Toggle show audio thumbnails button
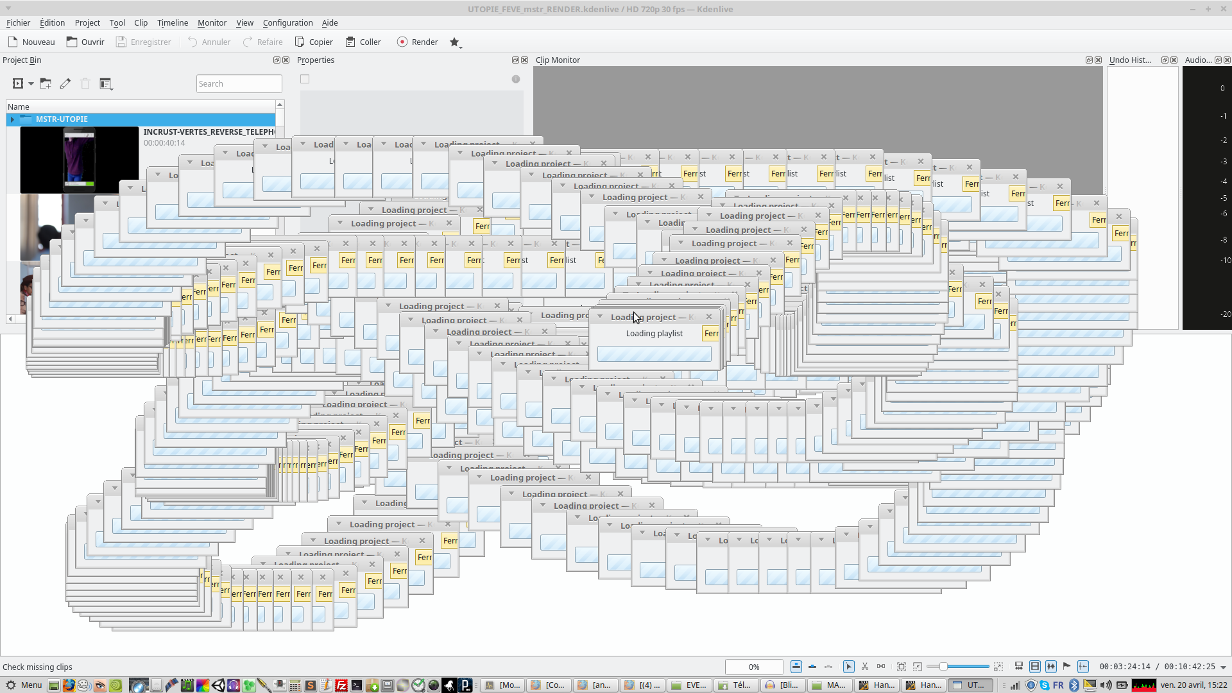The image size is (1232, 693). [1051, 667]
